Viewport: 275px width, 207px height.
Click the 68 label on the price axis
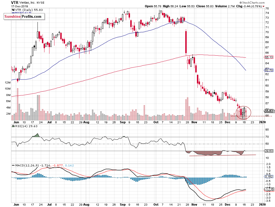pos(267,42)
